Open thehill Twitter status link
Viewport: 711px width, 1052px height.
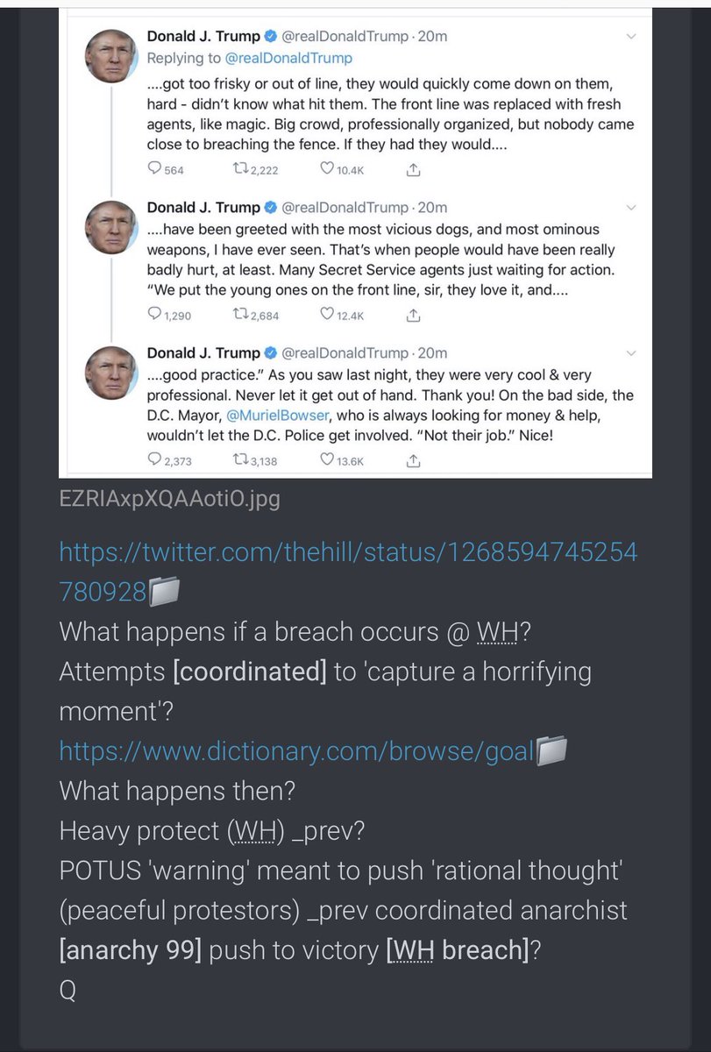347,573
